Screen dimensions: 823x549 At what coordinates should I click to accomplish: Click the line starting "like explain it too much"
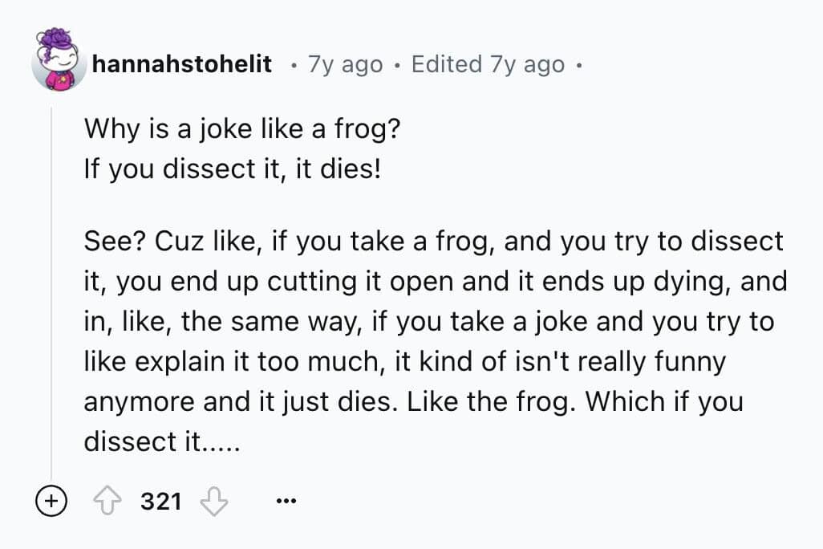pyautogui.click(x=404, y=362)
